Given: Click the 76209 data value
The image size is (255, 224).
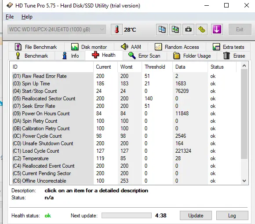Looking at the screenshot, I should 182,91.
